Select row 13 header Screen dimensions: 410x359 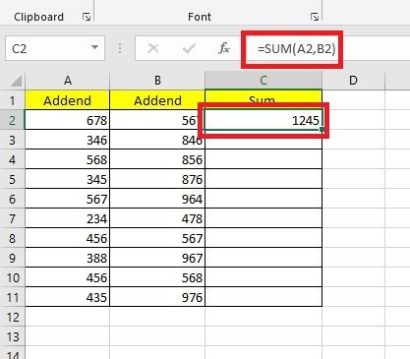(x=12, y=336)
